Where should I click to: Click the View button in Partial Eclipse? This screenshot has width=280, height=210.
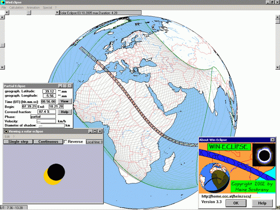[65, 101]
